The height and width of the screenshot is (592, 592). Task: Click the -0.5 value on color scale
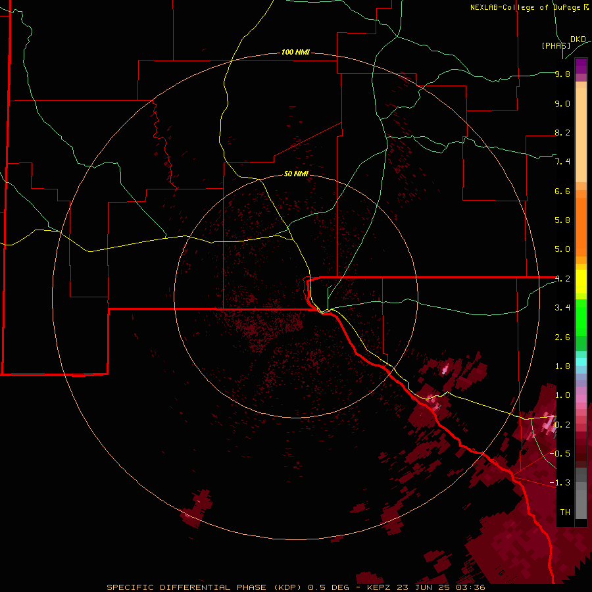(560, 453)
